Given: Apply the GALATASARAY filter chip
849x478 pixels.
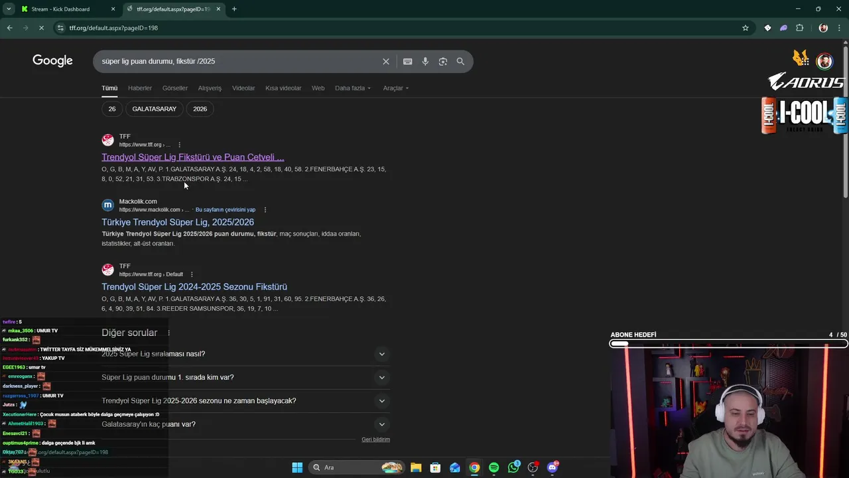Looking at the screenshot, I should coord(155,109).
